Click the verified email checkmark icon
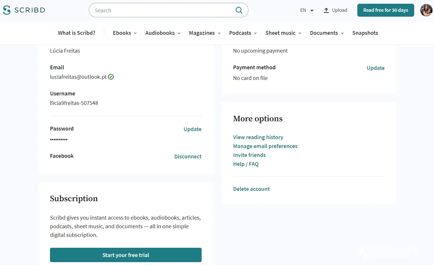 [x=111, y=77]
